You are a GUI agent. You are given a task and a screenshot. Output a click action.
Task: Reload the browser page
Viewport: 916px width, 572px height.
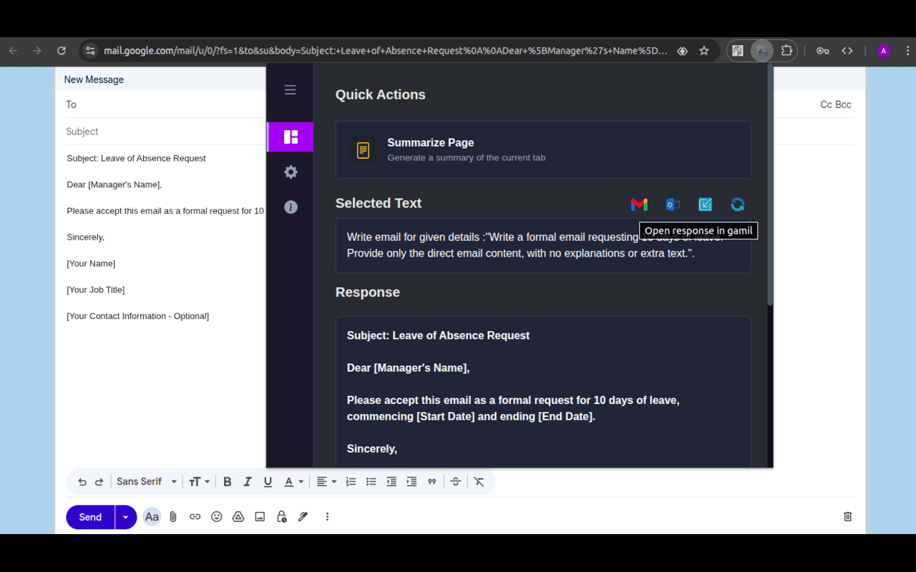[62, 51]
